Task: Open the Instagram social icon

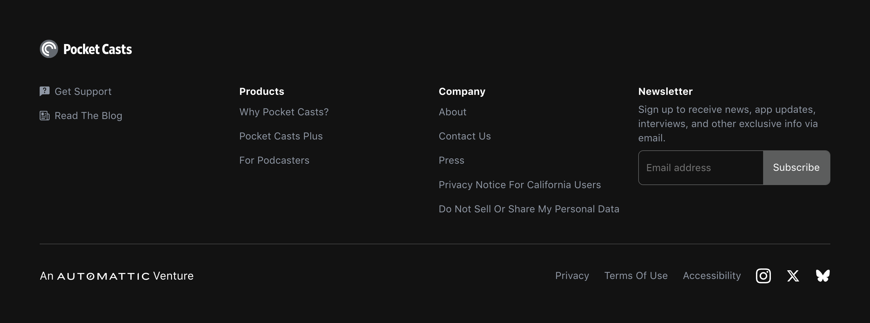Action: point(763,276)
